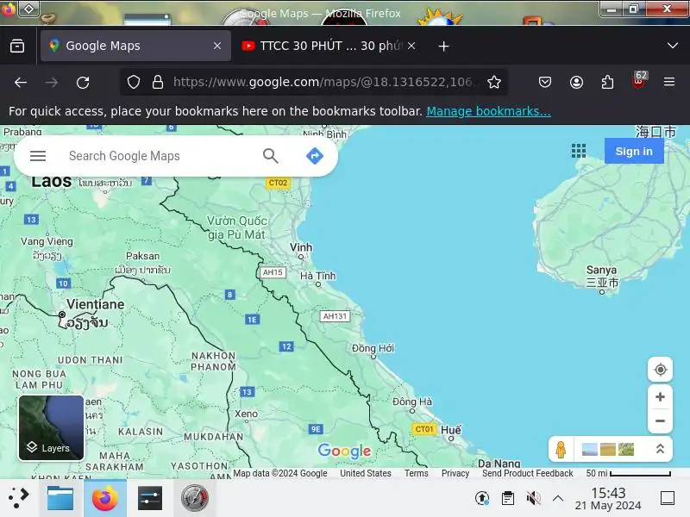The width and height of the screenshot is (690, 517).
Task: Switch to the TTCC 30 PHÚT YouTube tab
Action: pyautogui.click(x=328, y=46)
